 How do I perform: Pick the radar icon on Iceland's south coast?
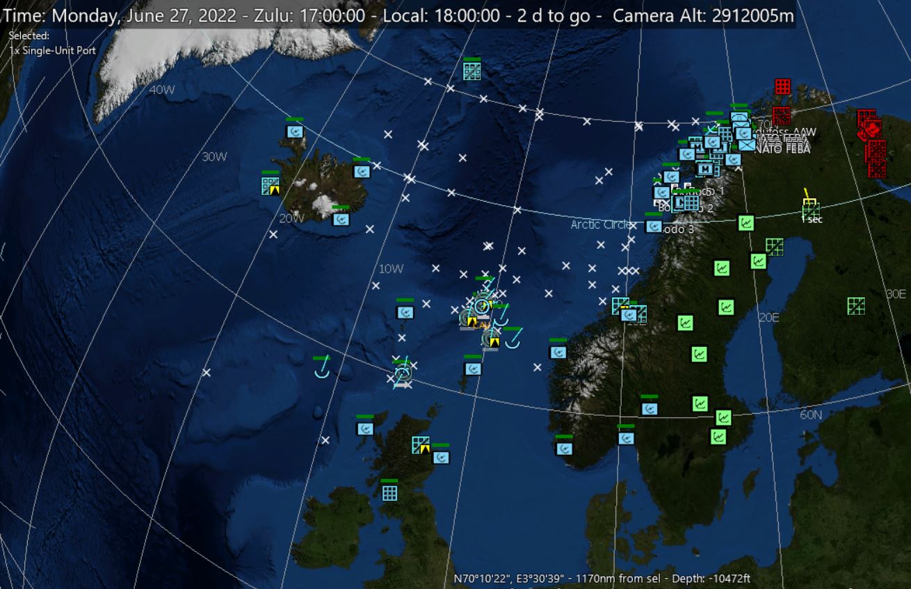pos(341,219)
